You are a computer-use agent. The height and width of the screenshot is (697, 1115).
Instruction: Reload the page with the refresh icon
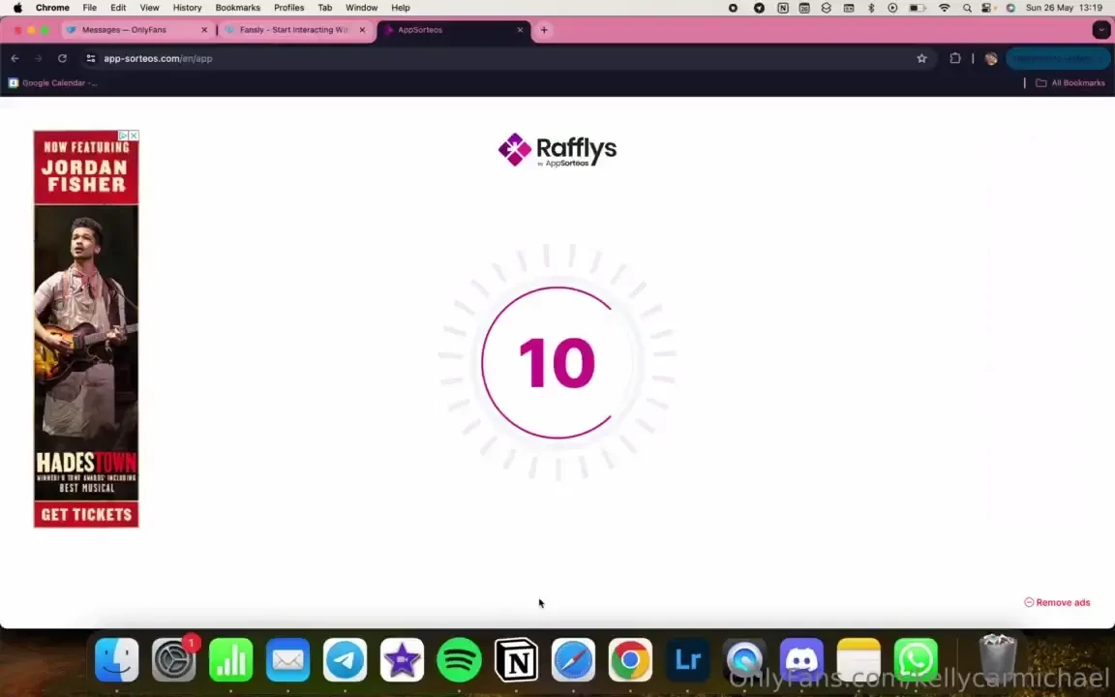click(62, 58)
